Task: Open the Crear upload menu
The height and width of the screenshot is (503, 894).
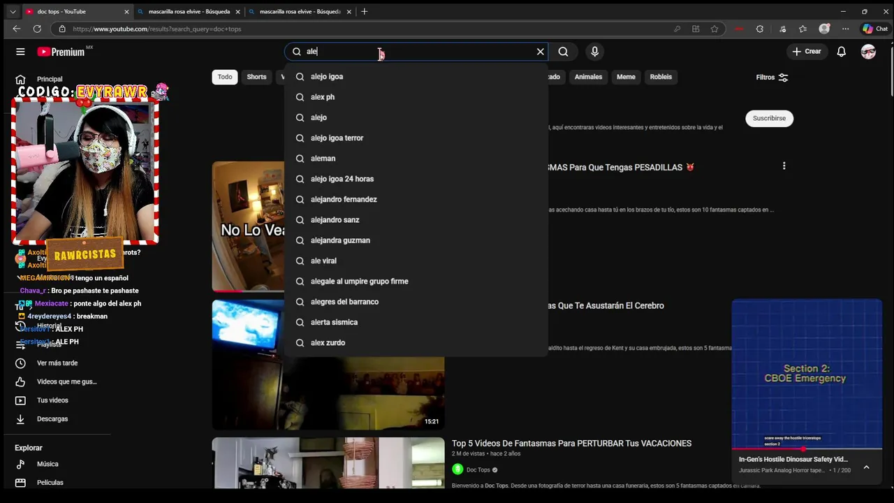Action: [x=806, y=52]
